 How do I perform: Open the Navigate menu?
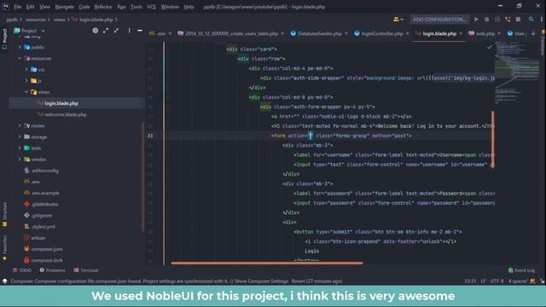pos(65,7)
